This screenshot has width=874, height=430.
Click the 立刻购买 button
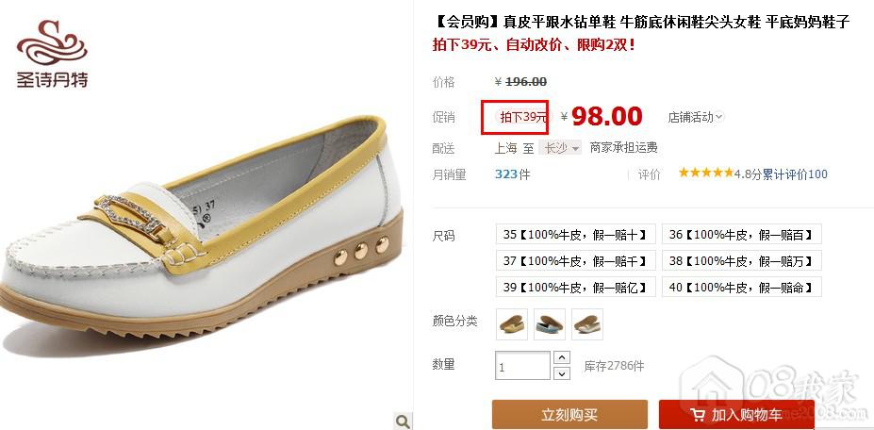click(x=569, y=414)
